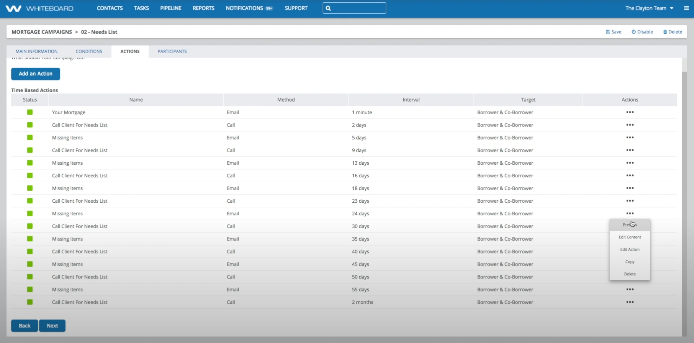
Task: Open the Contacts menu
Action: pyautogui.click(x=110, y=8)
